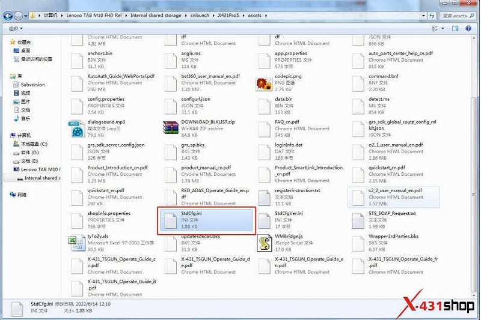Image resolution: width=481 pixels, height=320 pixels.
Task: Select the detect.ms file icon
Action: tap(358, 106)
